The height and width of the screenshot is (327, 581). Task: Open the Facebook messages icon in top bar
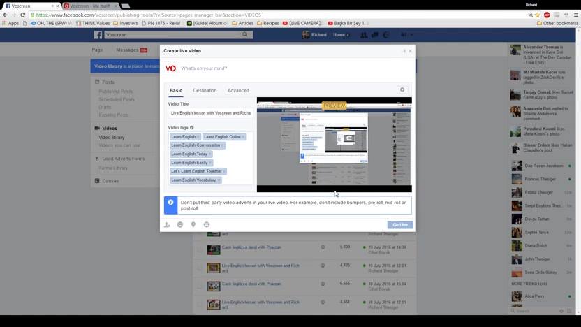pos(375,35)
